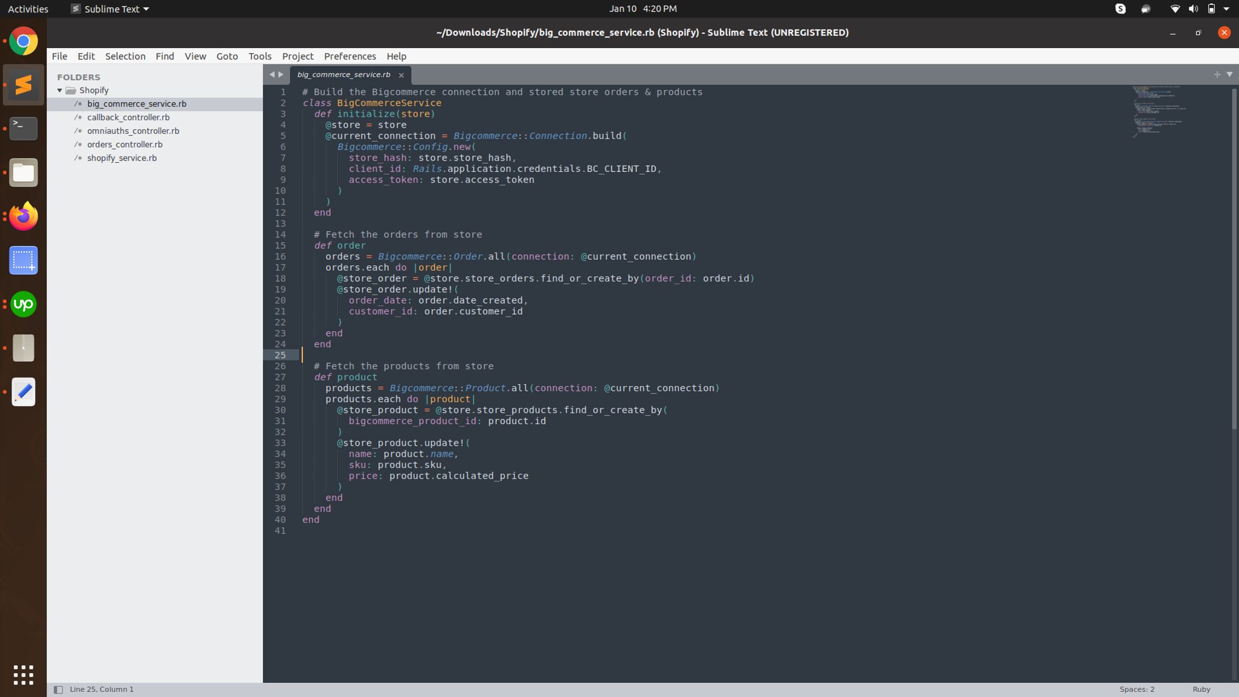The width and height of the screenshot is (1239, 697).
Task: Change syntax via Ruby status entry
Action: (1201, 689)
